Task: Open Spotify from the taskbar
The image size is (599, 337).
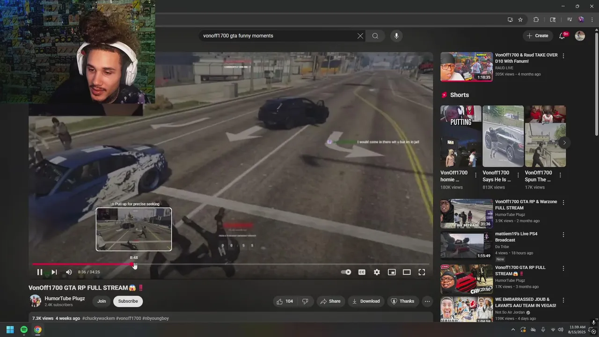Action: (x=24, y=330)
